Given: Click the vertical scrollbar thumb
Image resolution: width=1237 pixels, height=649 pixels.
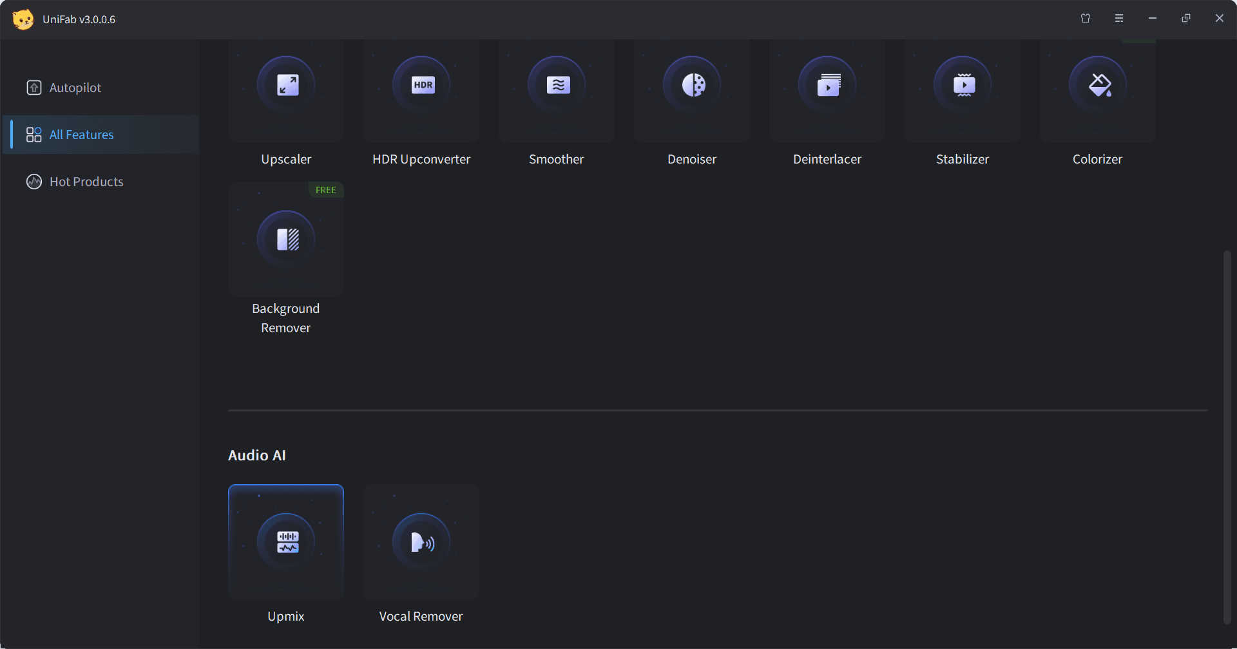Looking at the screenshot, I should [x=1227, y=438].
